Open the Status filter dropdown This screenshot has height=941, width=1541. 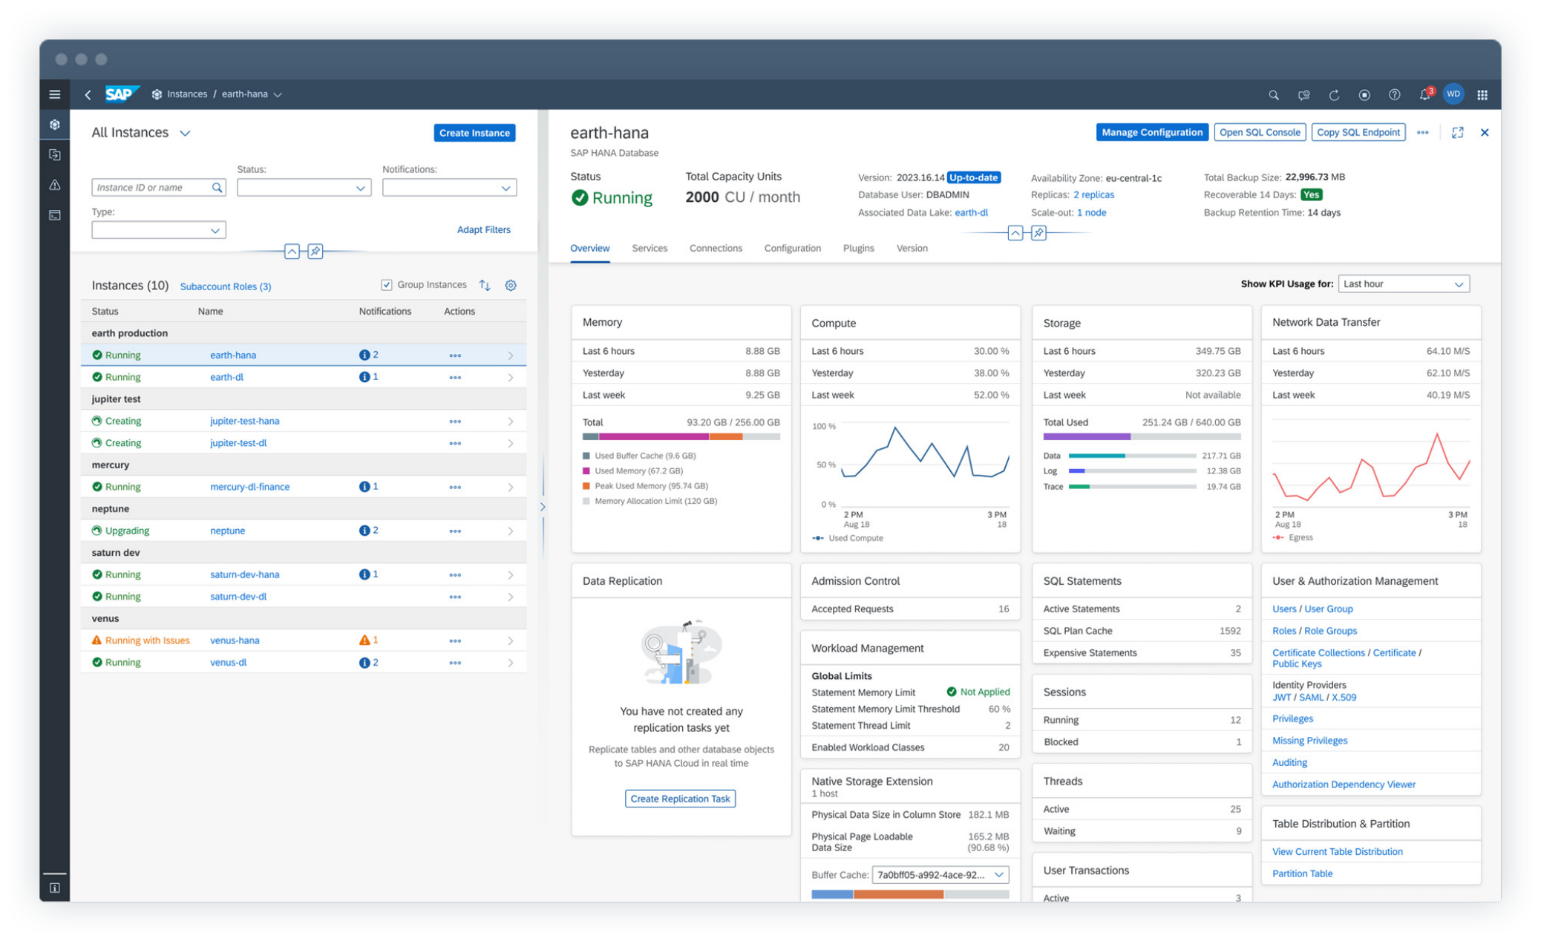(x=304, y=188)
